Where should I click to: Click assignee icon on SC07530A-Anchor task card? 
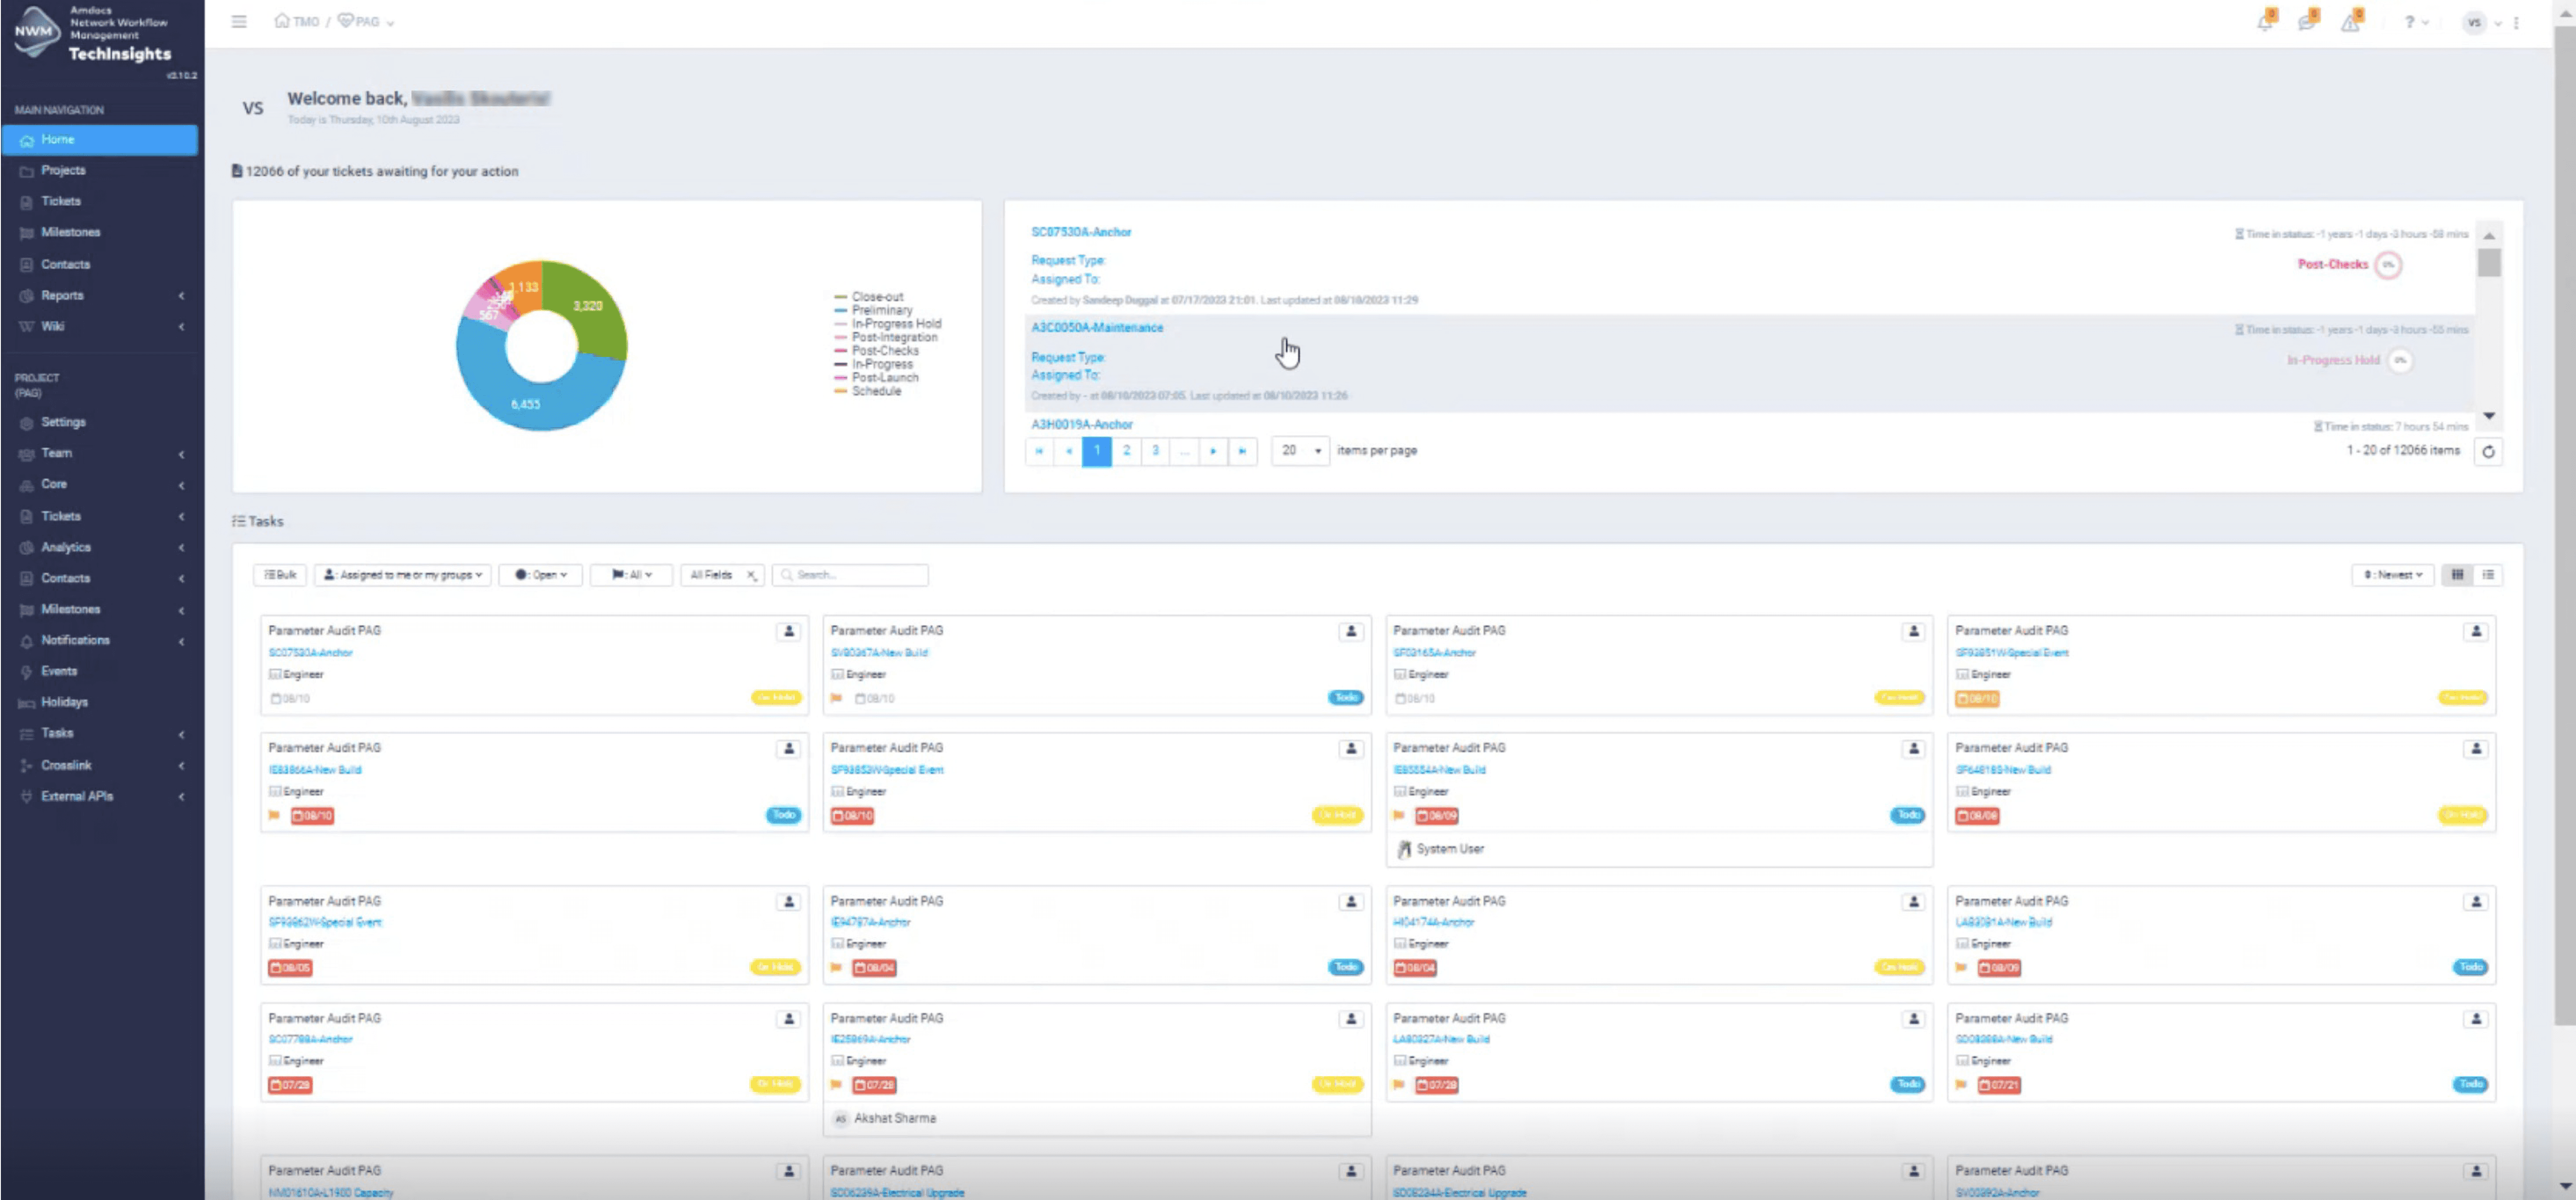coord(788,631)
